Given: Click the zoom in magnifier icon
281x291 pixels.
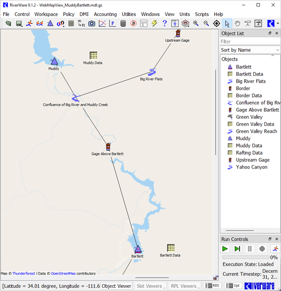Looking at the screenshot, I should (x=196, y=24).
